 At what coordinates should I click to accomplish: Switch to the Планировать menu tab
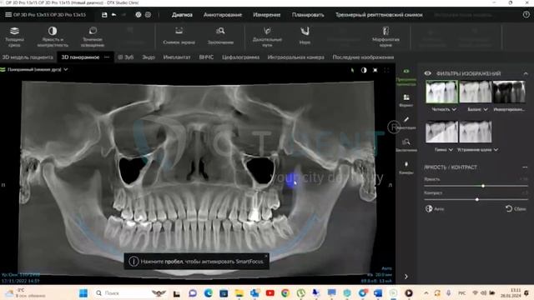coord(308,15)
